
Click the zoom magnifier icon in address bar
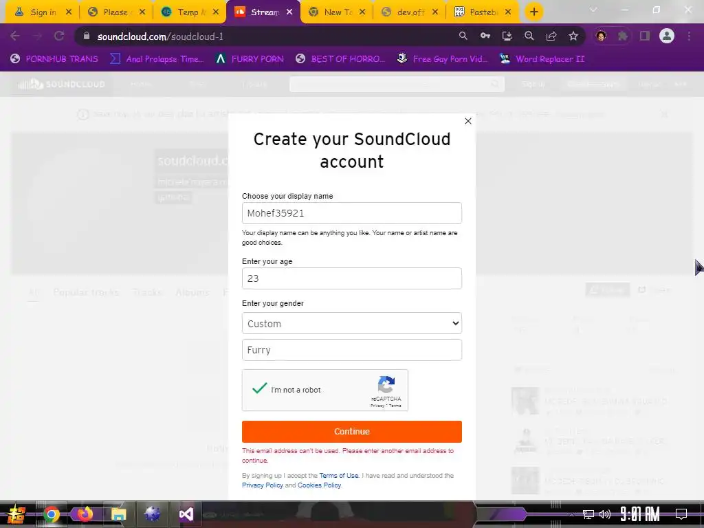coord(529,36)
